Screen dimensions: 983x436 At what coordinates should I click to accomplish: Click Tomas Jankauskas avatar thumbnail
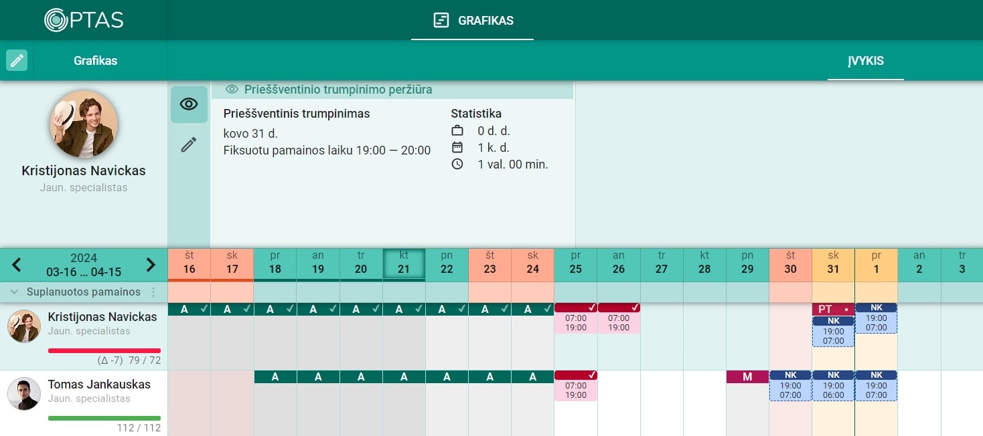pos(24,394)
